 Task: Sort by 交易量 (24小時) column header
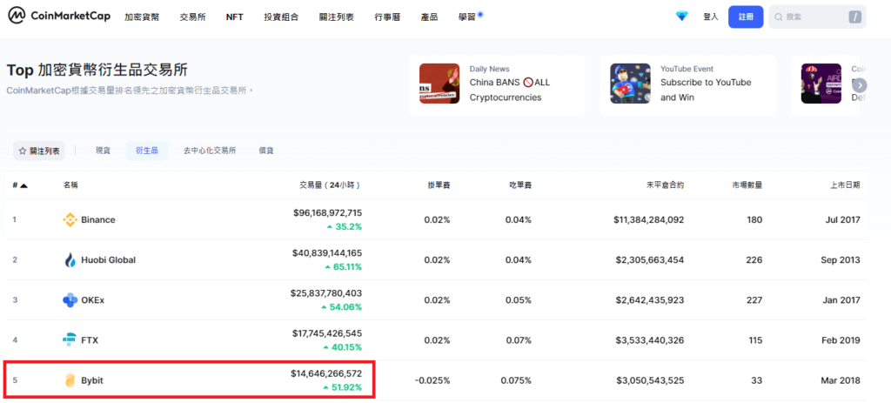point(330,185)
